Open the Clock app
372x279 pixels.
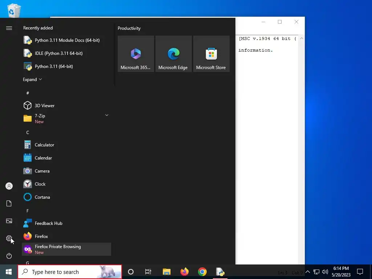click(66, 184)
